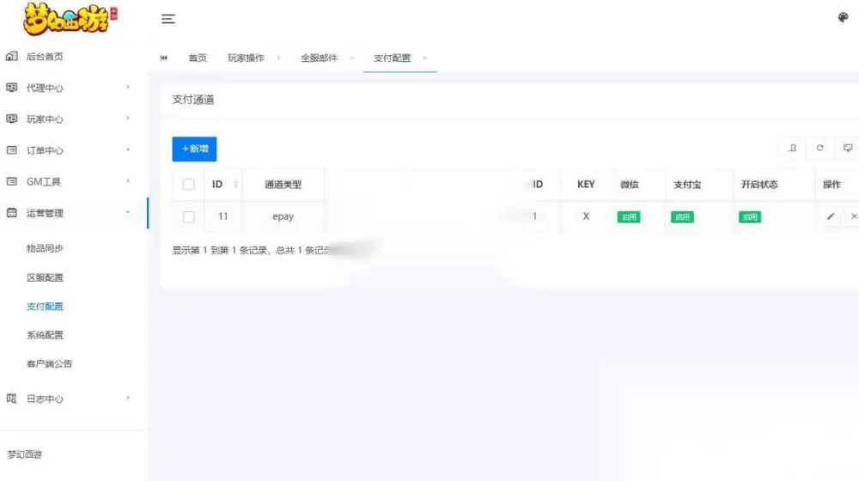Click the column filter toolbar icon
859x481 pixels.
(792, 148)
